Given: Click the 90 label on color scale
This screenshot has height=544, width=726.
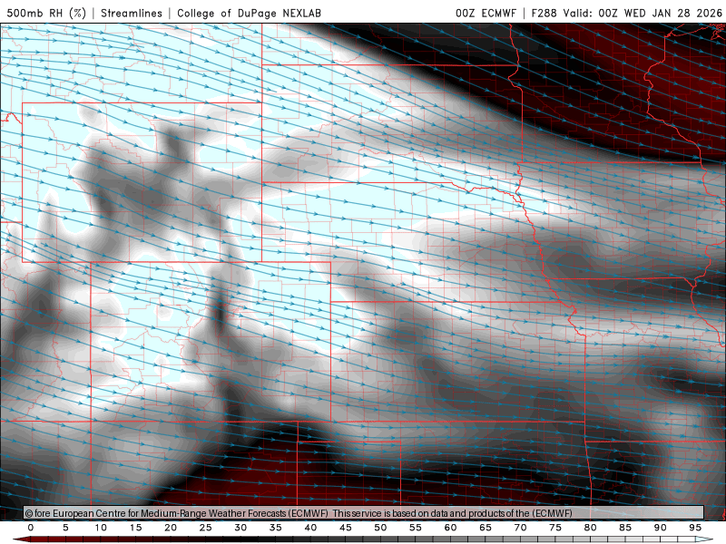Looking at the screenshot, I should coord(661,528).
